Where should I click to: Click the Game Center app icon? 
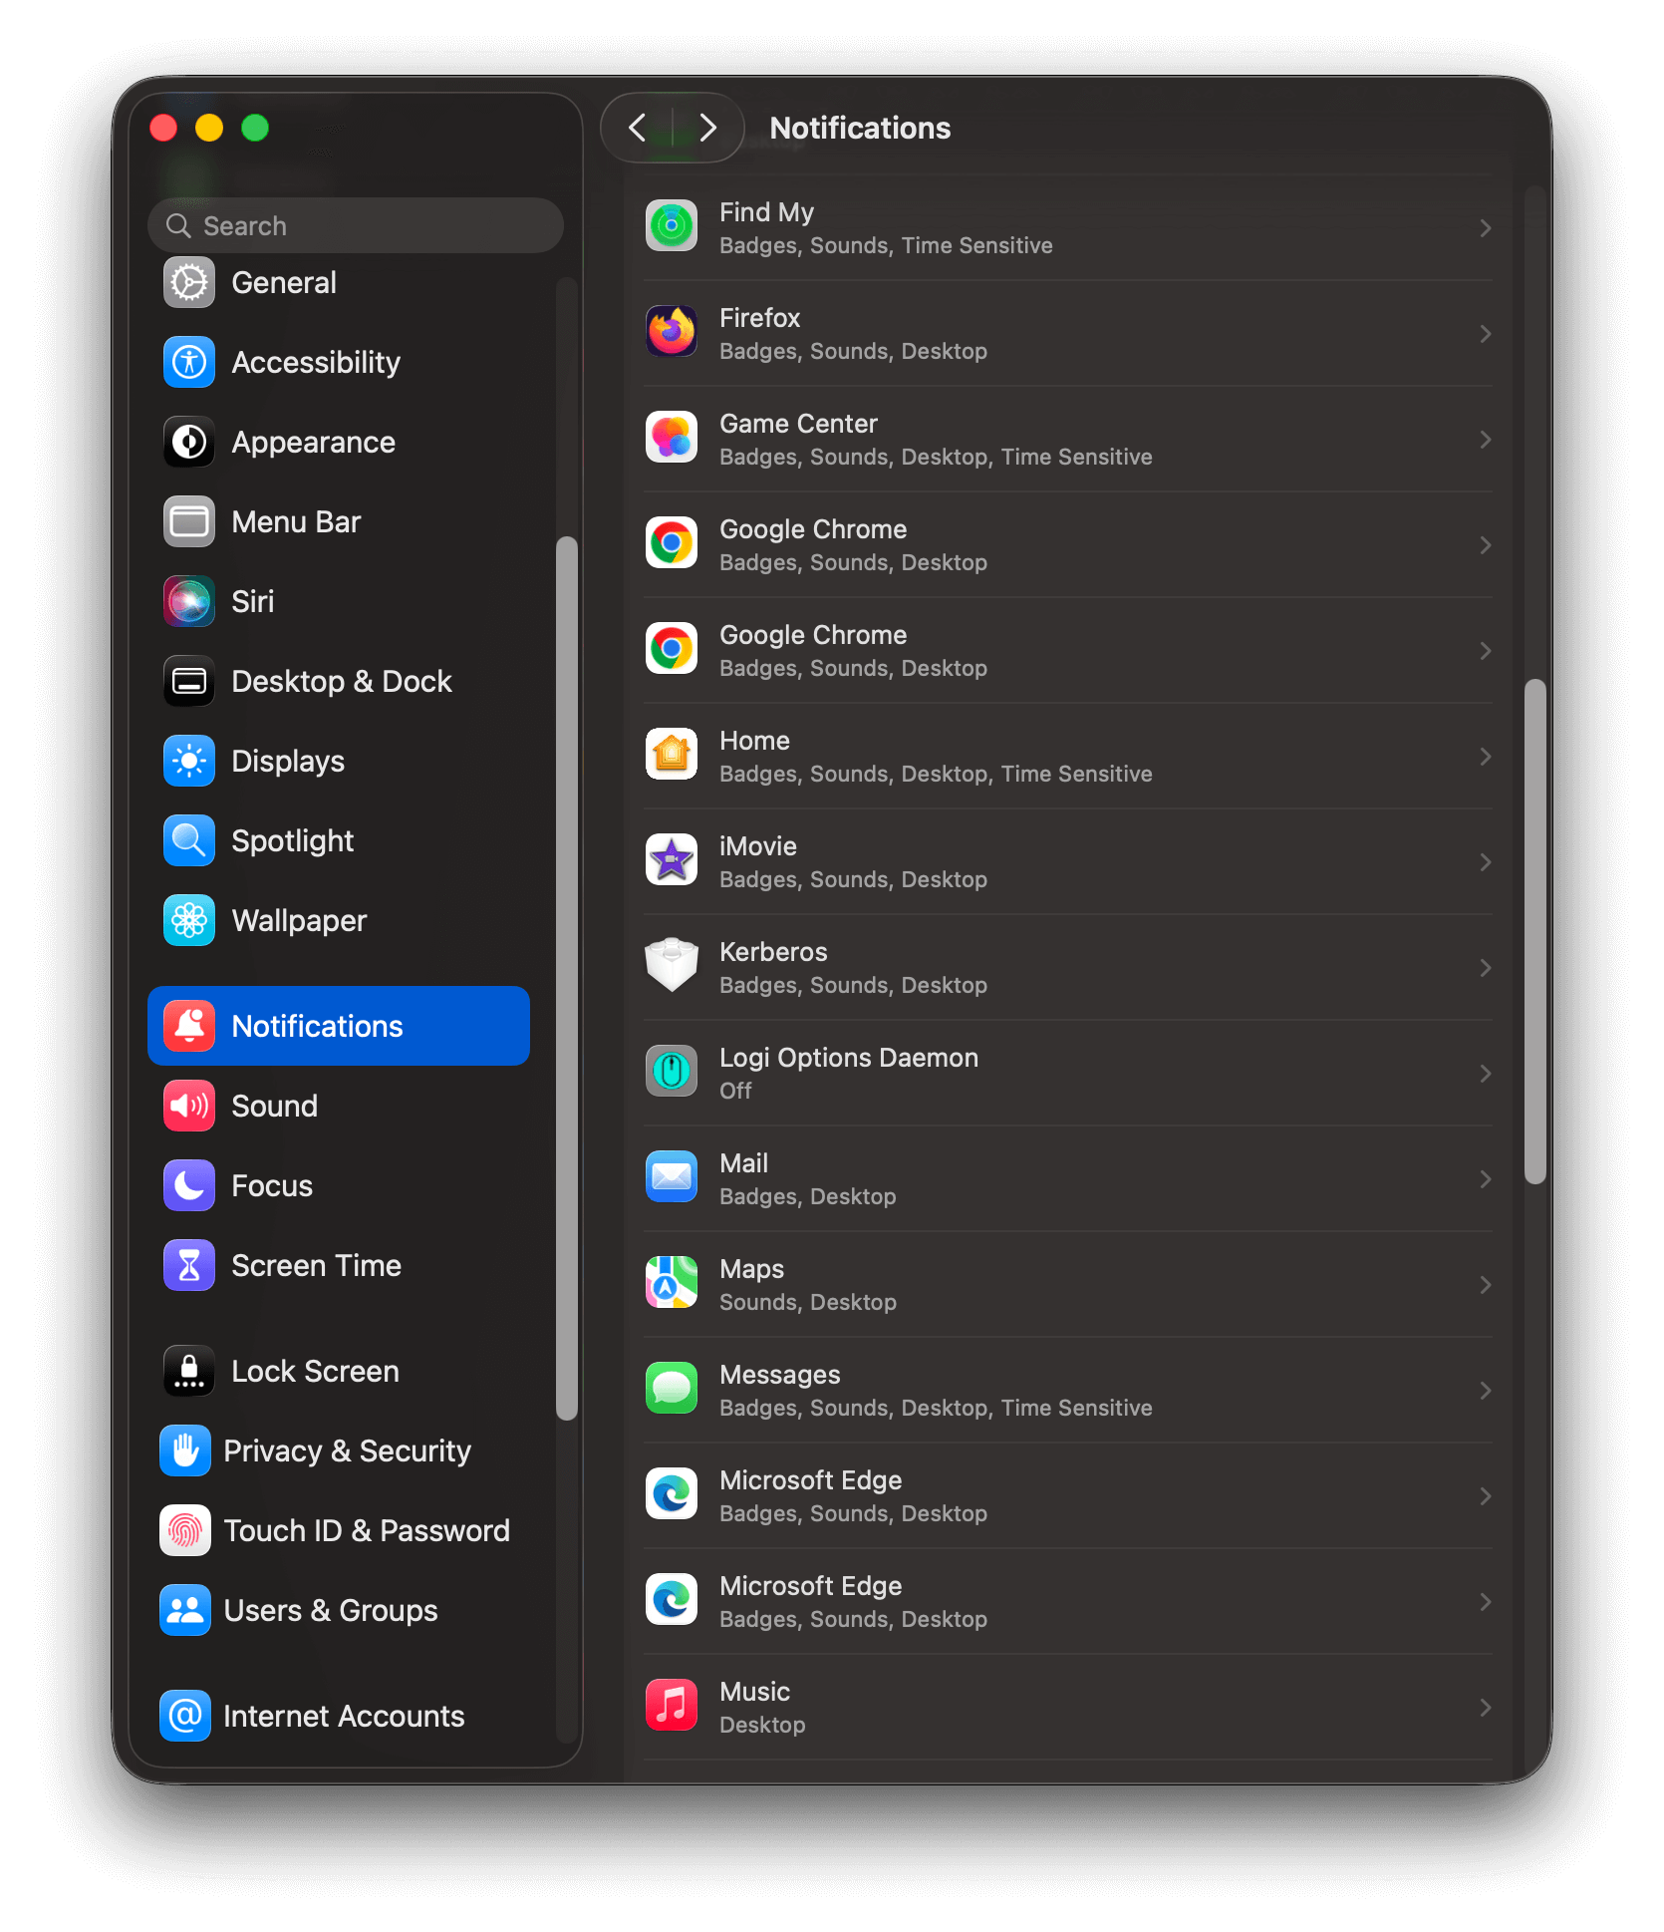(672, 439)
